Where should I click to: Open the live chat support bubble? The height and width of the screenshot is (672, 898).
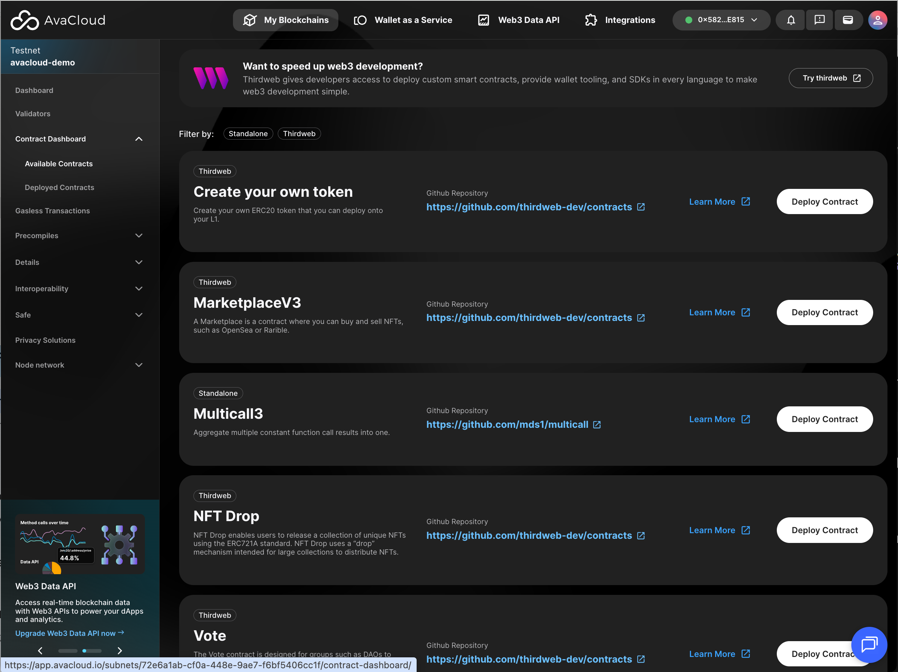coord(869,644)
